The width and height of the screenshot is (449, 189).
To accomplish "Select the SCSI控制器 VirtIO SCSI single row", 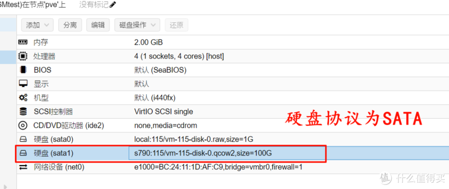I will 233,111.
